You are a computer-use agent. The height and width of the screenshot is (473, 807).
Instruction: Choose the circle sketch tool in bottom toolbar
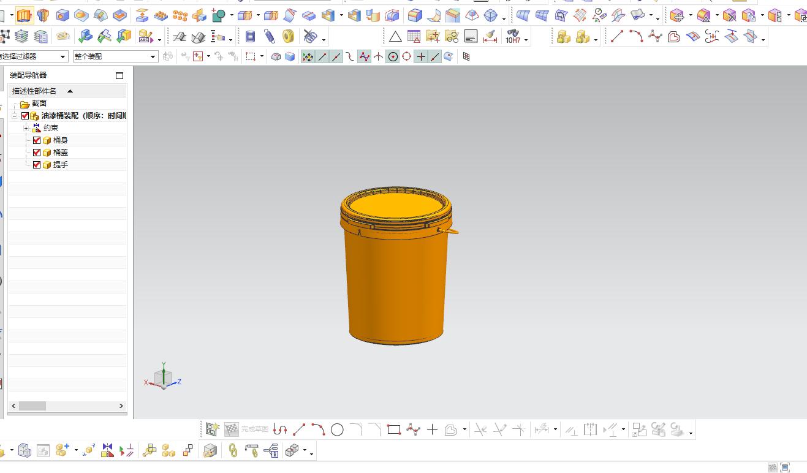(337, 429)
